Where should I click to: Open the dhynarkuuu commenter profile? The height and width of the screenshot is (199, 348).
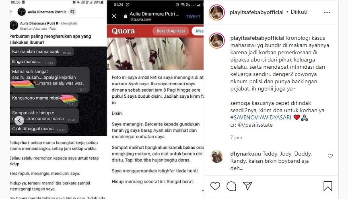tap(245, 154)
